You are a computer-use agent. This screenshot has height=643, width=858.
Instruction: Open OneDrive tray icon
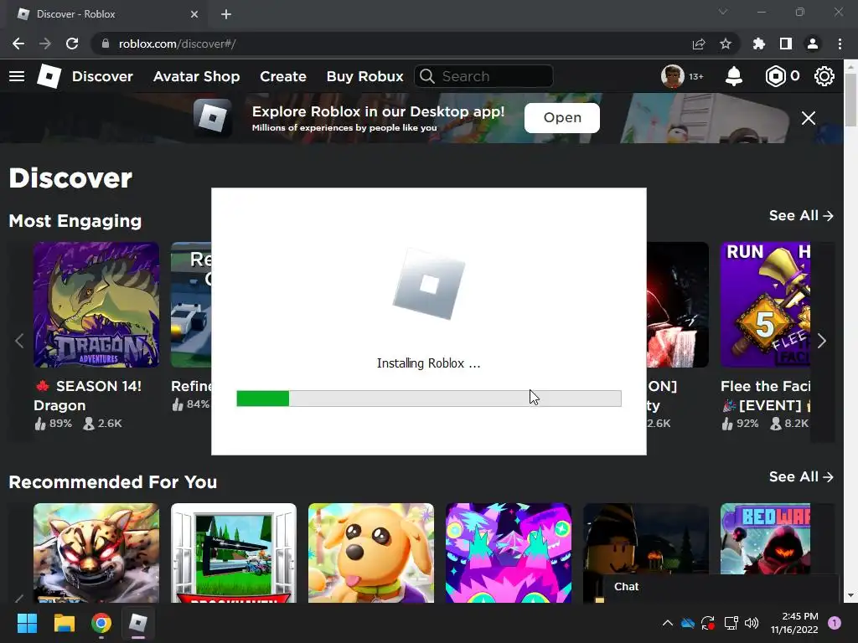[688, 622]
